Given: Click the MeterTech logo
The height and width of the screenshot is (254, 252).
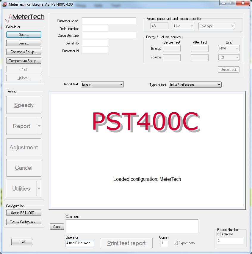Looking at the screenshot, I should (x=25, y=18).
